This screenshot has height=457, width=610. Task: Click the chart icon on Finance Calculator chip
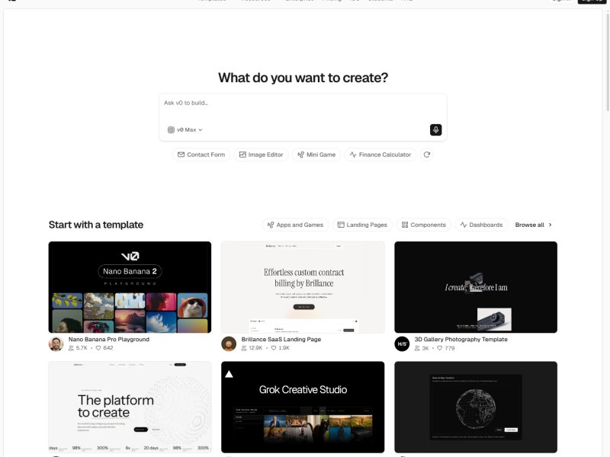[x=353, y=155]
